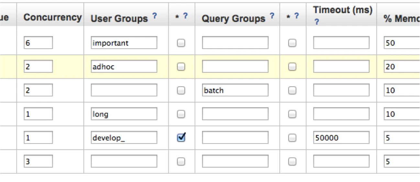Click the timeout field showing 50000
This screenshot has width=420, height=182.
click(341, 138)
